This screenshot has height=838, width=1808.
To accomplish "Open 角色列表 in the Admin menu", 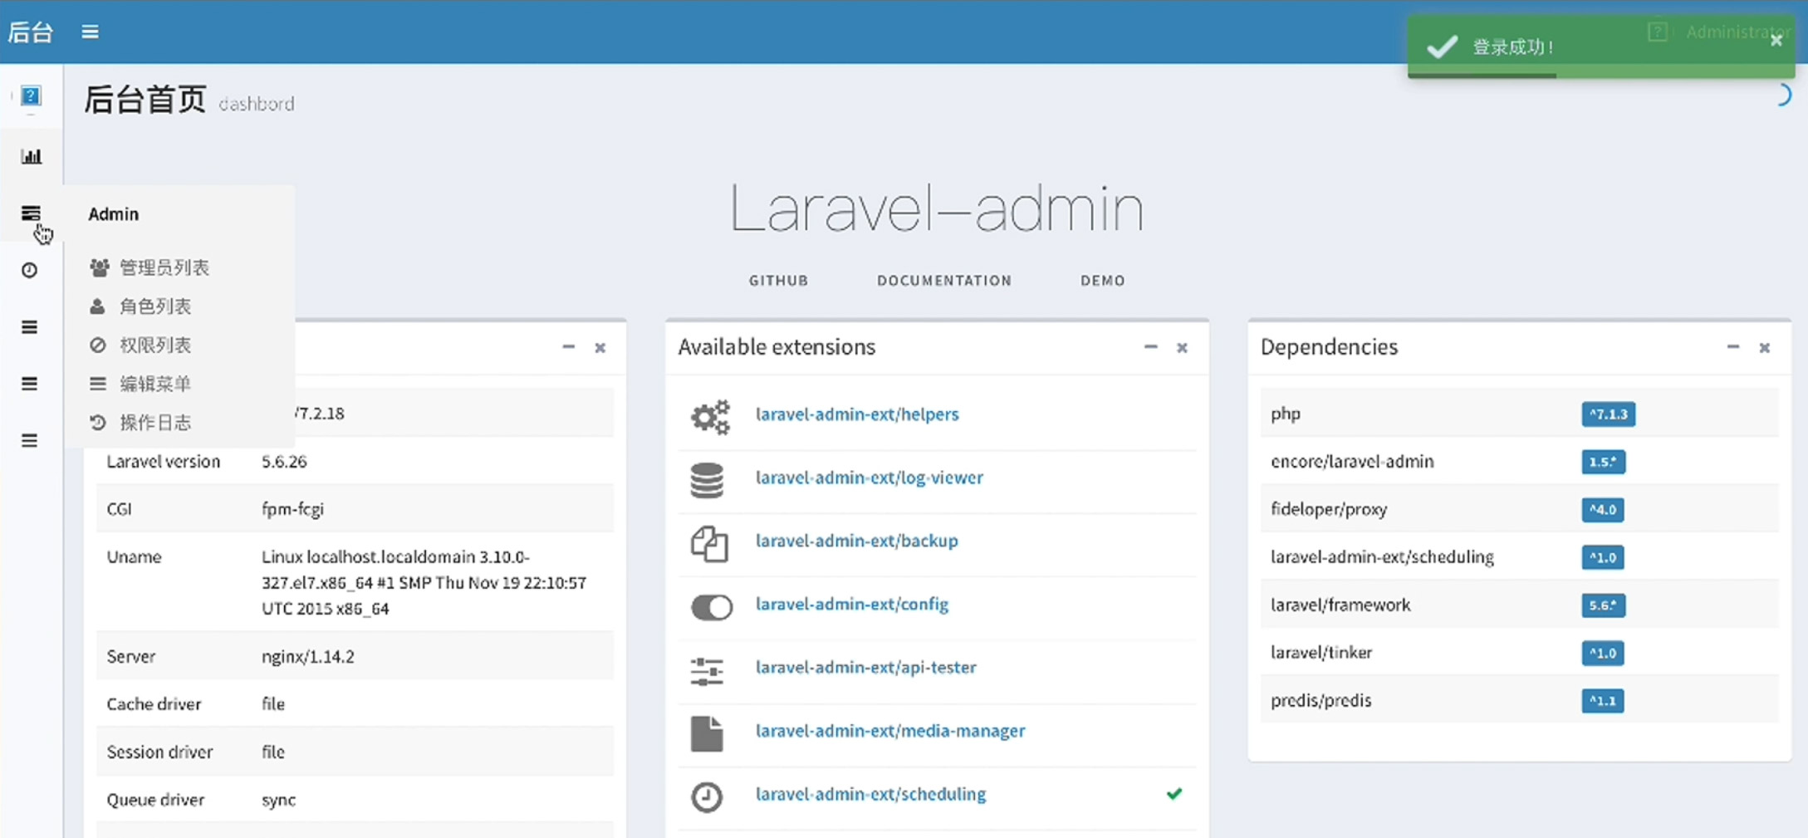I will pos(140,306).
